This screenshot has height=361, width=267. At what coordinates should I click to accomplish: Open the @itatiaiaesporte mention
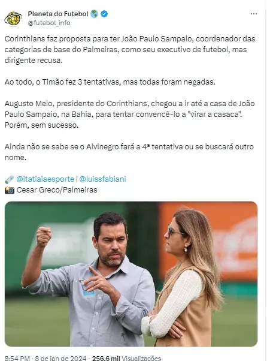point(45,179)
